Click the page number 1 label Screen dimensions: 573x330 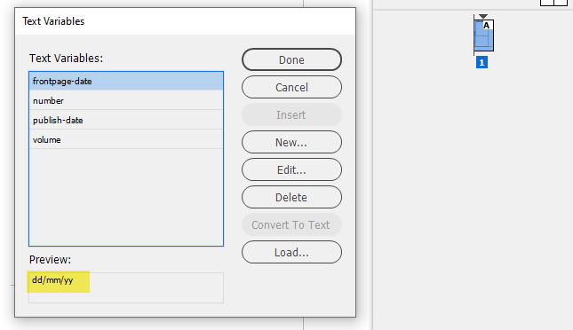[481, 62]
